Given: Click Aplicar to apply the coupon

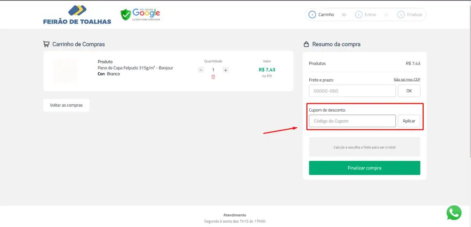Looking at the screenshot, I should tap(409, 121).
